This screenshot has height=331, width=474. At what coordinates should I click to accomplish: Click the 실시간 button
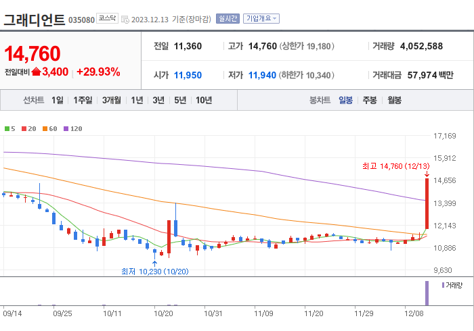click(x=228, y=19)
